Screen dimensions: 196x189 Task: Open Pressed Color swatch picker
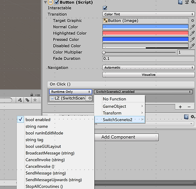145,40
